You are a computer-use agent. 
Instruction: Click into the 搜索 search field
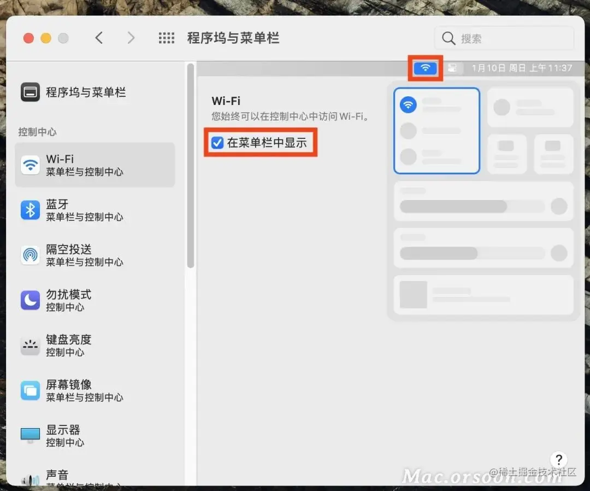tap(504, 38)
